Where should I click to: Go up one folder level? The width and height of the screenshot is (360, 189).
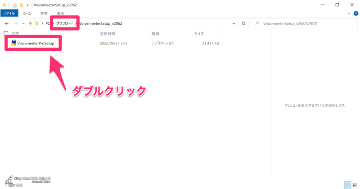coord(30,23)
